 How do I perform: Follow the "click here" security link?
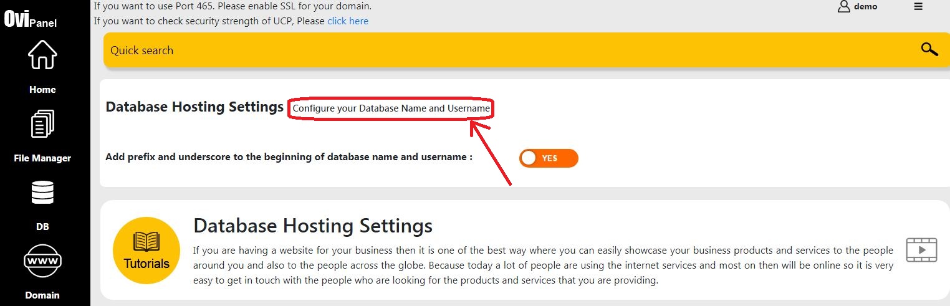pyautogui.click(x=348, y=21)
